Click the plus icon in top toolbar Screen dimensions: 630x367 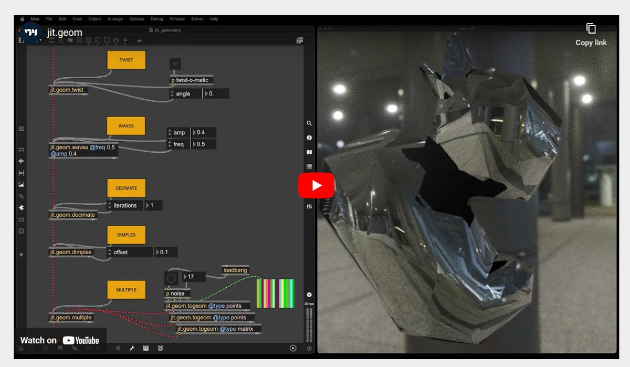pos(125,40)
